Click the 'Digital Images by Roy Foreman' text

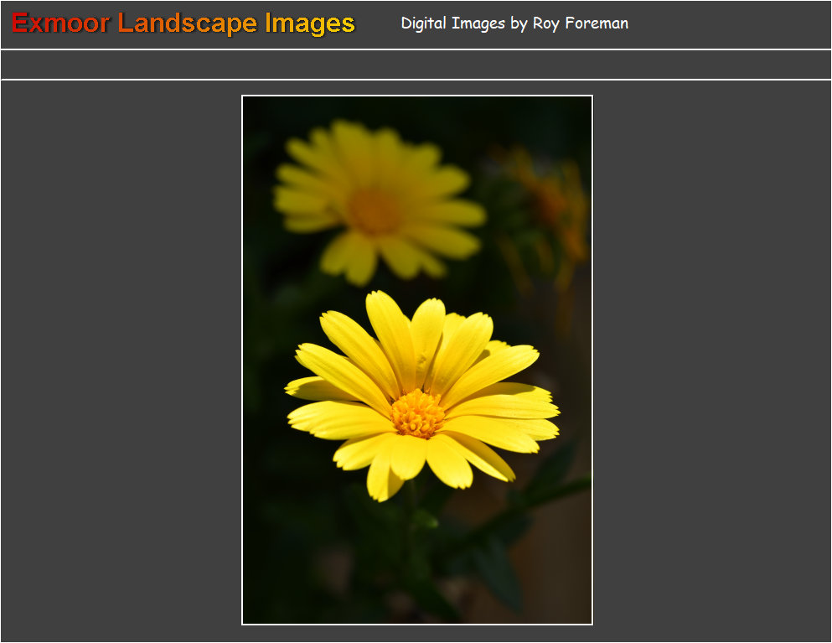point(514,23)
